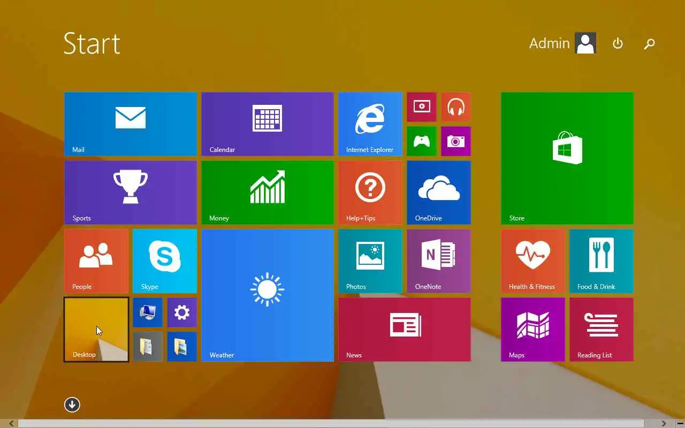Click the Search magnifier button

[649, 44]
